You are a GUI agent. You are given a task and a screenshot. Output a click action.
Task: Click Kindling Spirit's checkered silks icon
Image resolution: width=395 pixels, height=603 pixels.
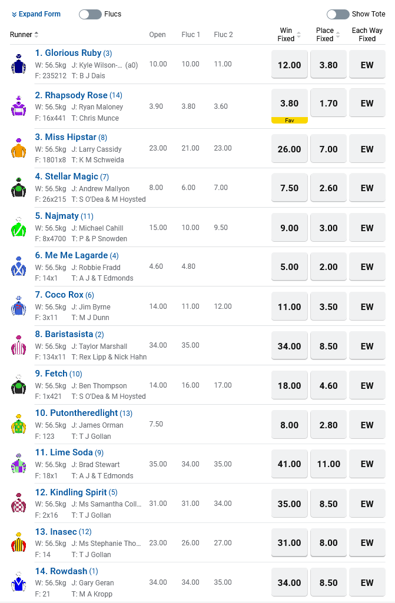[x=19, y=503]
